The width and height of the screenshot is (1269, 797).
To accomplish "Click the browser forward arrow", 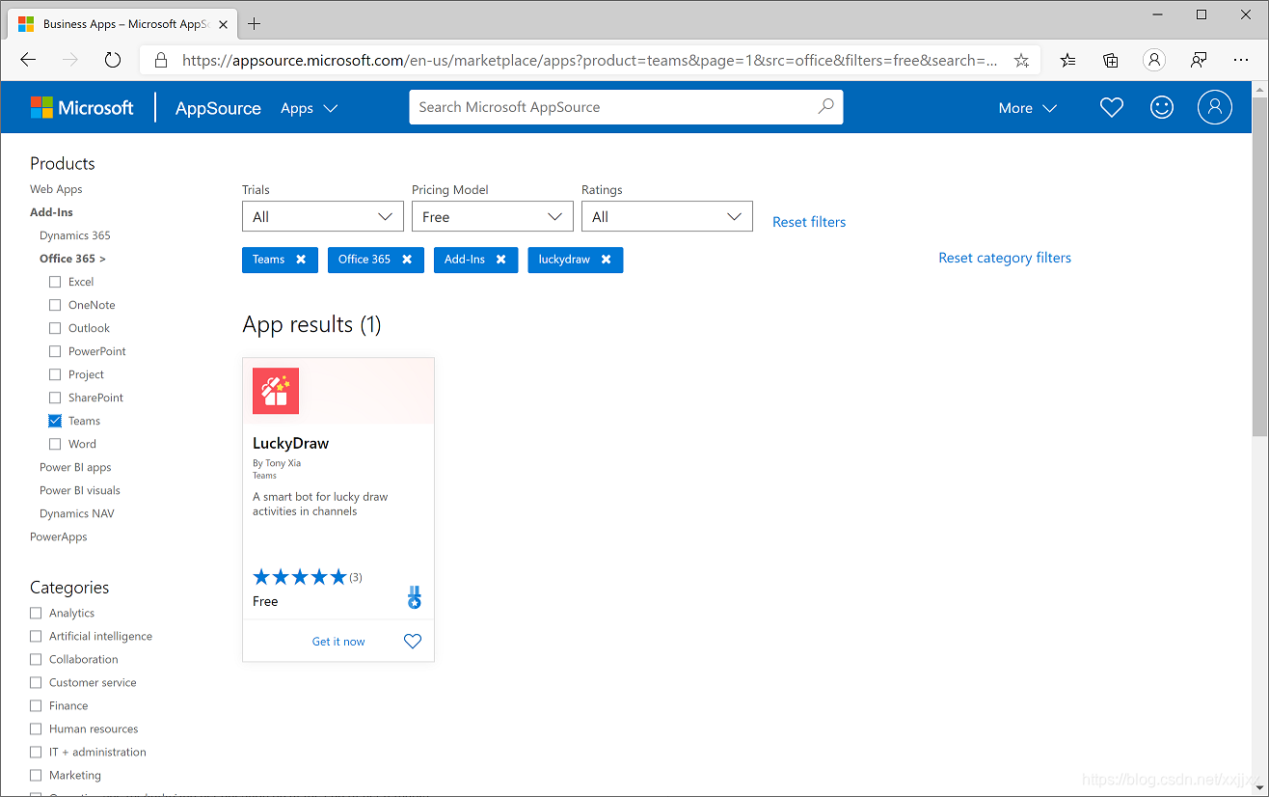I will (70, 60).
